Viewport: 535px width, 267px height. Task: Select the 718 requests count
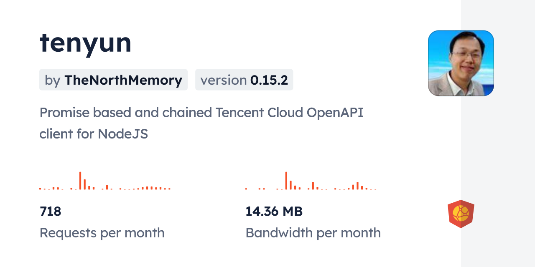(x=51, y=212)
